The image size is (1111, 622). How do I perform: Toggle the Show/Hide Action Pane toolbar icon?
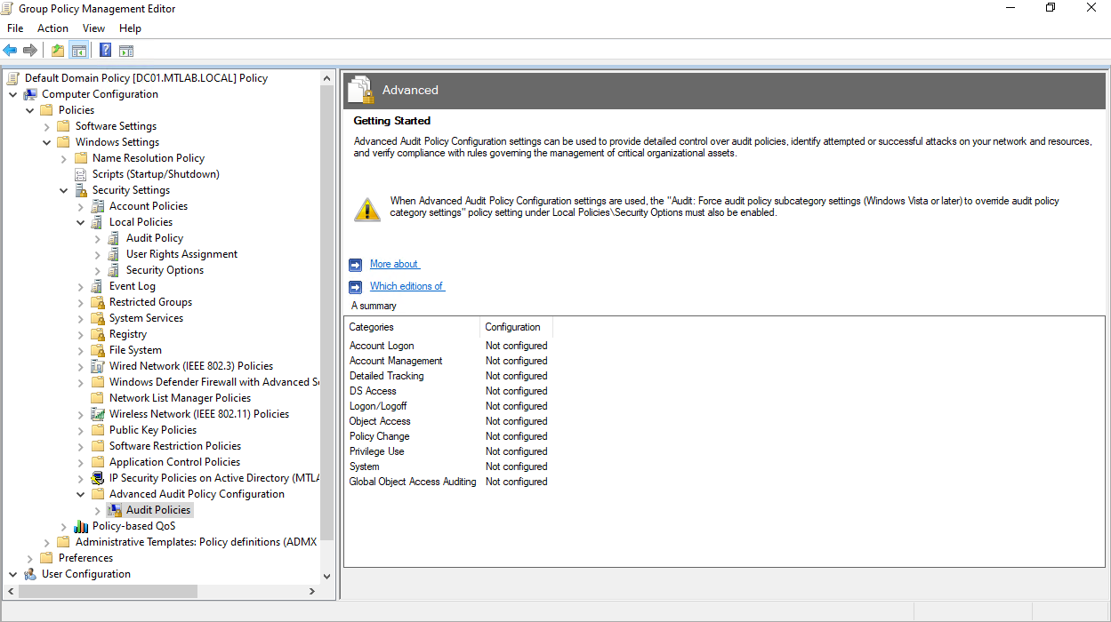(x=126, y=51)
